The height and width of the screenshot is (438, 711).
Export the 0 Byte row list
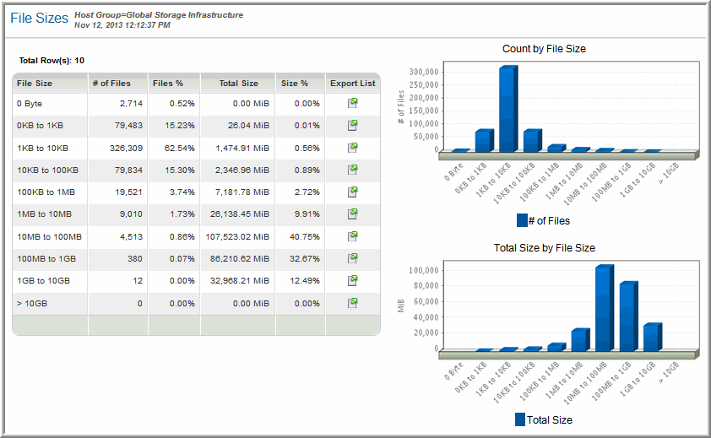click(352, 104)
